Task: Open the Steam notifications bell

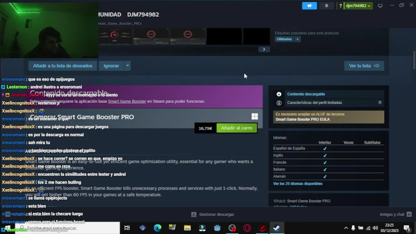Action: pos(327,6)
